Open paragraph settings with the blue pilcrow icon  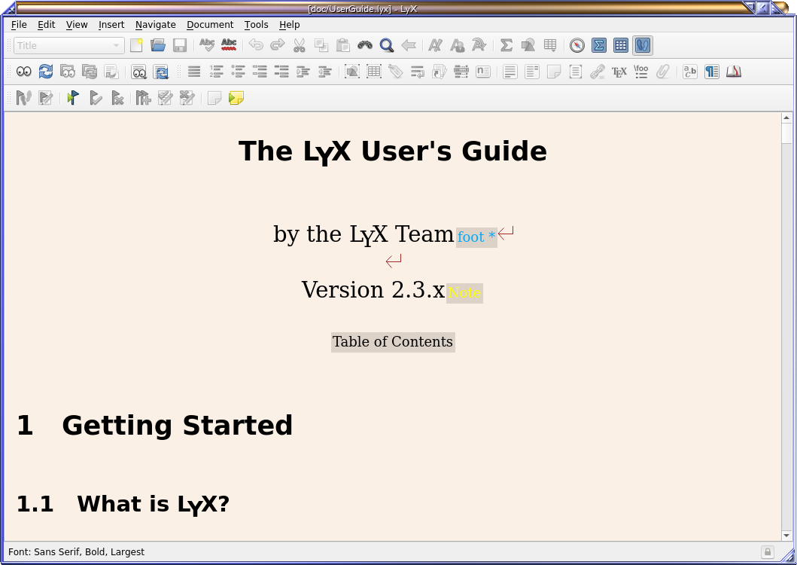(x=712, y=72)
